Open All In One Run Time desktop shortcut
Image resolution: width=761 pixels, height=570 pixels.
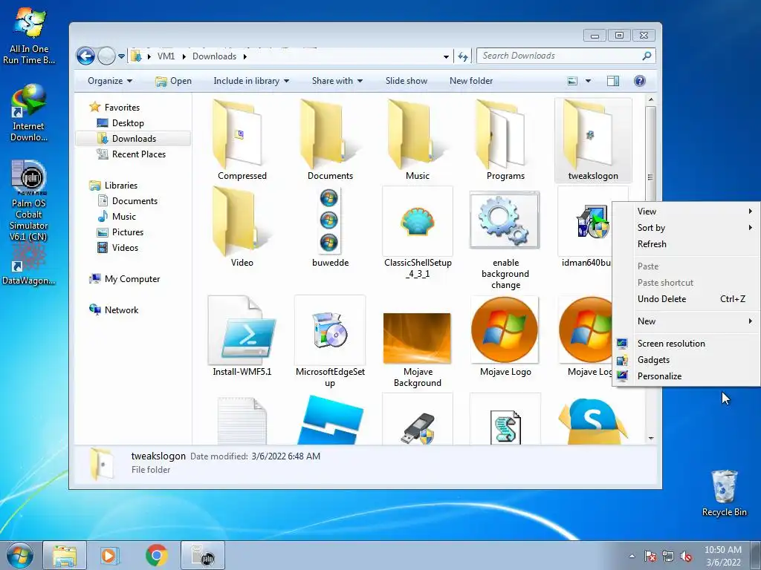coord(29,36)
